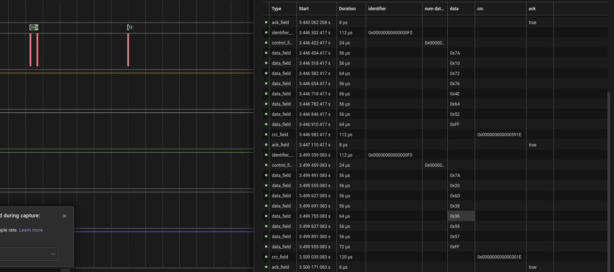Click the green marker on crc_field 0x301E row
The height and width of the screenshot is (272, 614).
[266, 257]
